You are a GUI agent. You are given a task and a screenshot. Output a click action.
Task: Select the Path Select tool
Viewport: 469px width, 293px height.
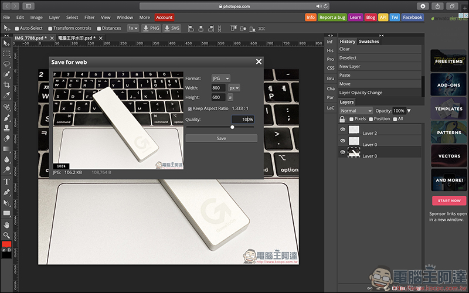pyautogui.click(x=6, y=202)
